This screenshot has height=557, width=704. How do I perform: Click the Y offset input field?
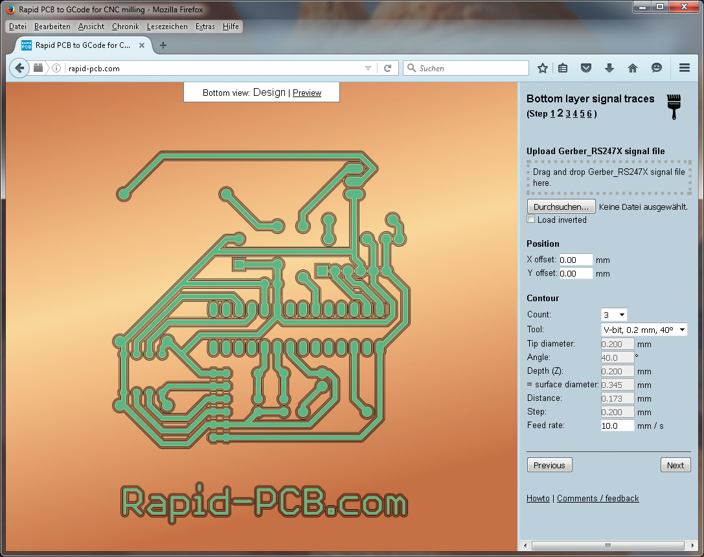pos(576,273)
